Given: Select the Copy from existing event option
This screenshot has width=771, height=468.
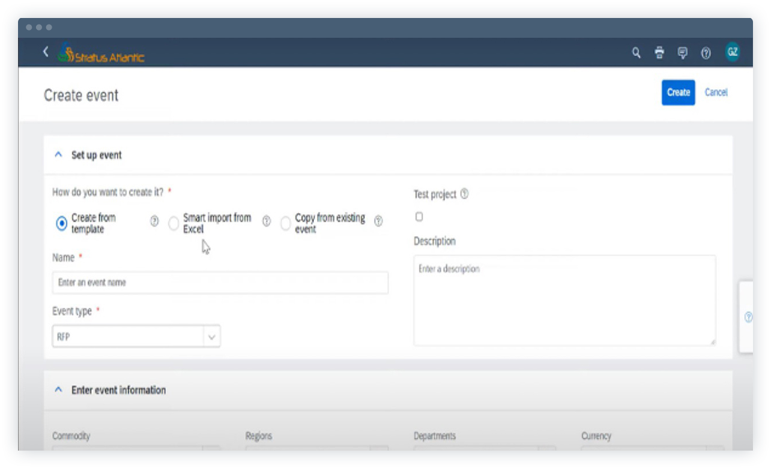Looking at the screenshot, I should (286, 223).
